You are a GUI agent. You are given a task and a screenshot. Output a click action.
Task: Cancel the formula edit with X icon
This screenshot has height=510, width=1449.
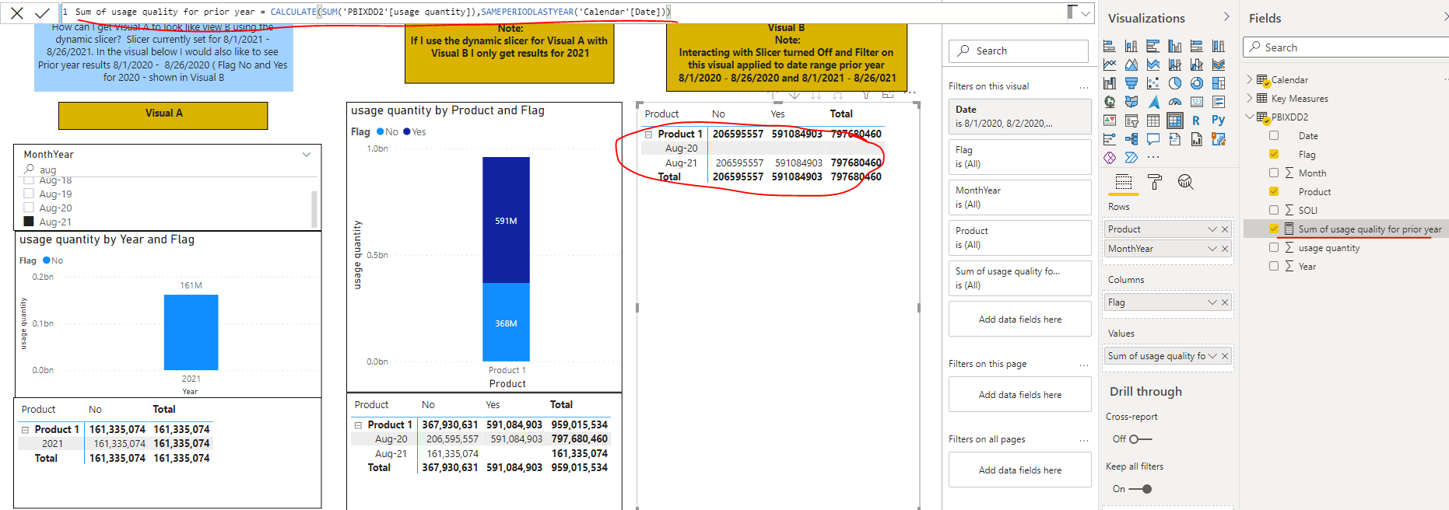pyautogui.click(x=17, y=12)
